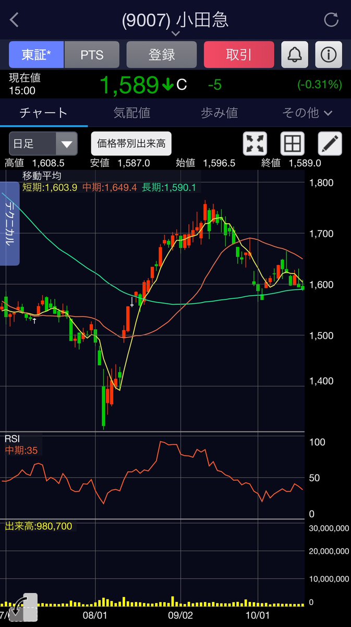
Task: Expand chart to full screen
Action: pyautogui.click(x=255, y=143)
